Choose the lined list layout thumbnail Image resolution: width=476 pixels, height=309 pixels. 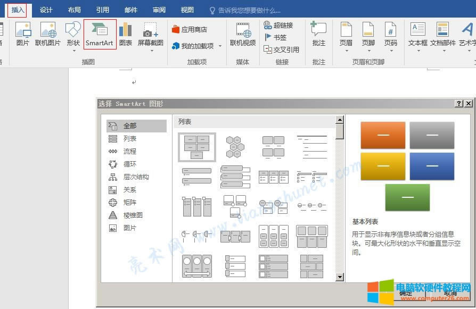click(x=312, y=147)
